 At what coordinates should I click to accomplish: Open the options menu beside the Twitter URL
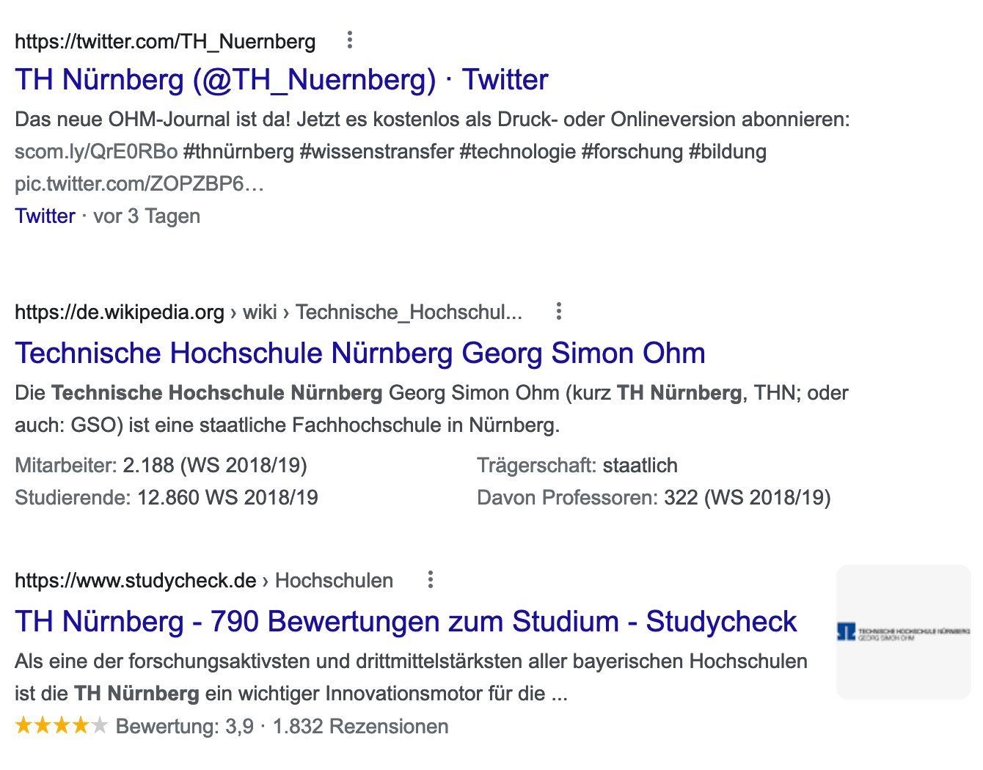(350, 40)
